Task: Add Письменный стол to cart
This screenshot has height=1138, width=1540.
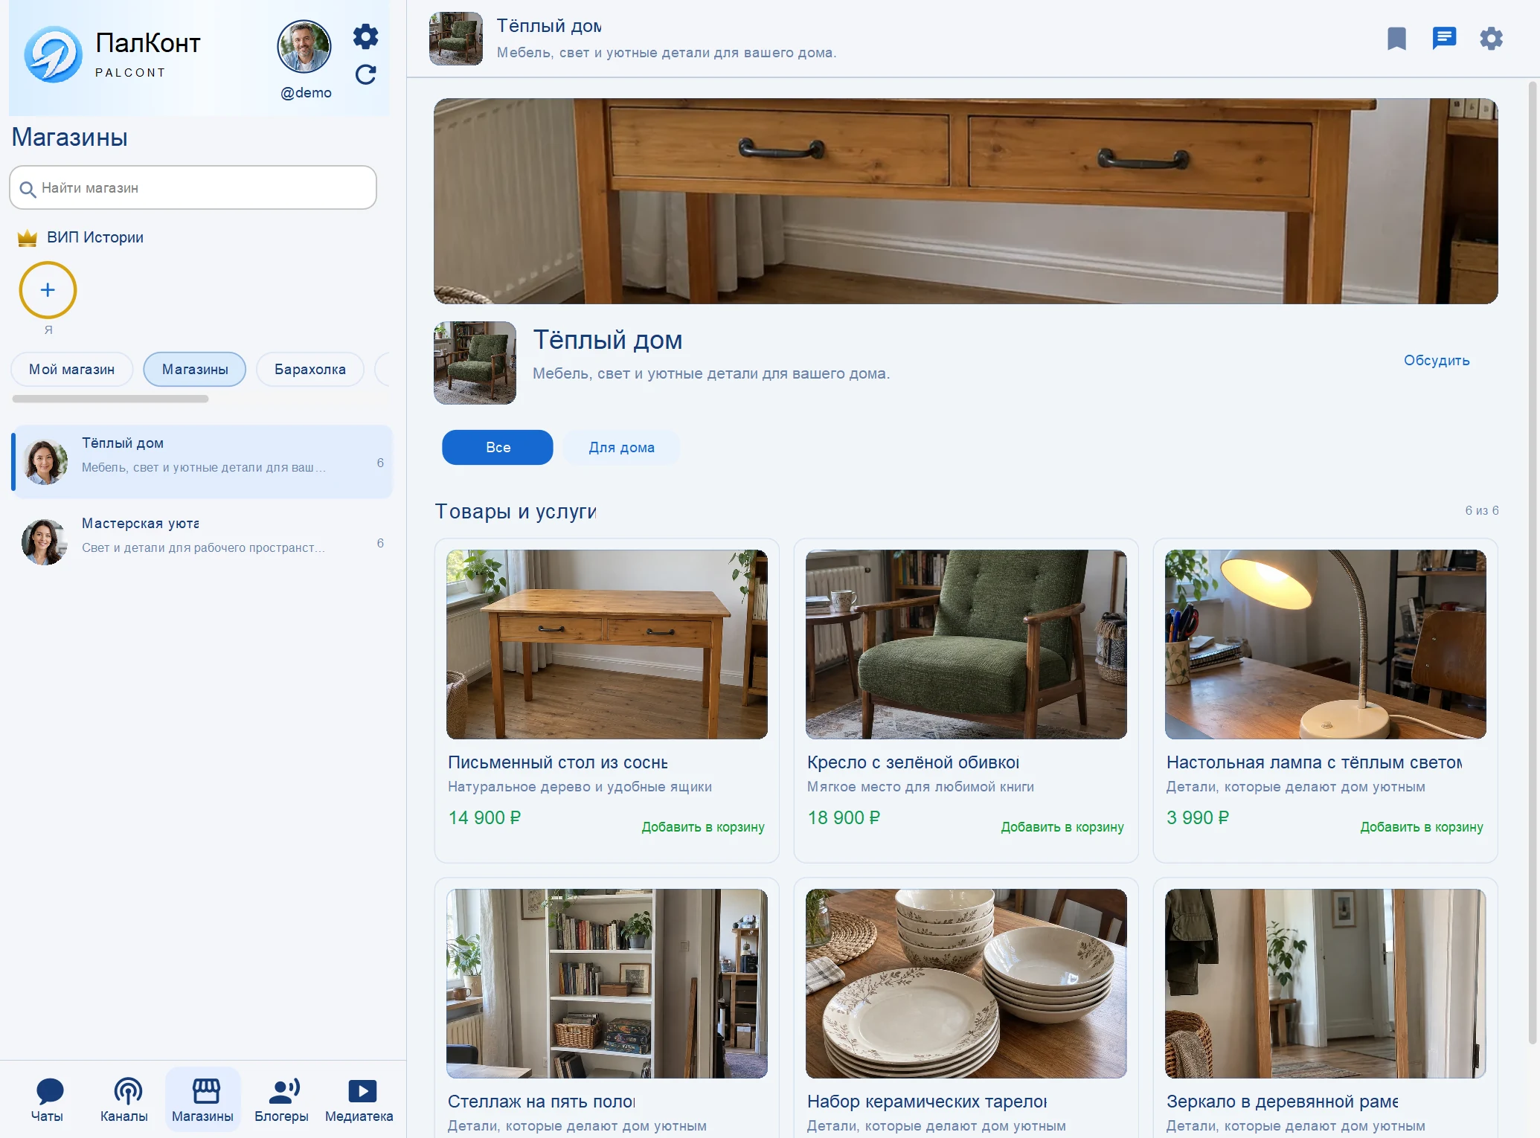Action: click(x=703, y=827)
